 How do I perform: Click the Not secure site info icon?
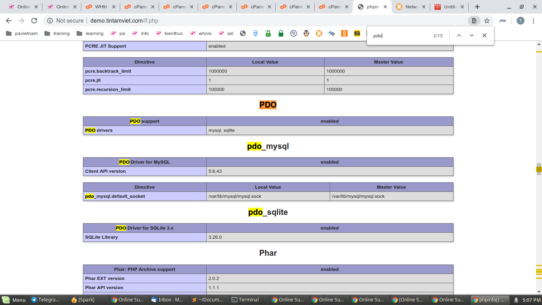coord(50,21)
